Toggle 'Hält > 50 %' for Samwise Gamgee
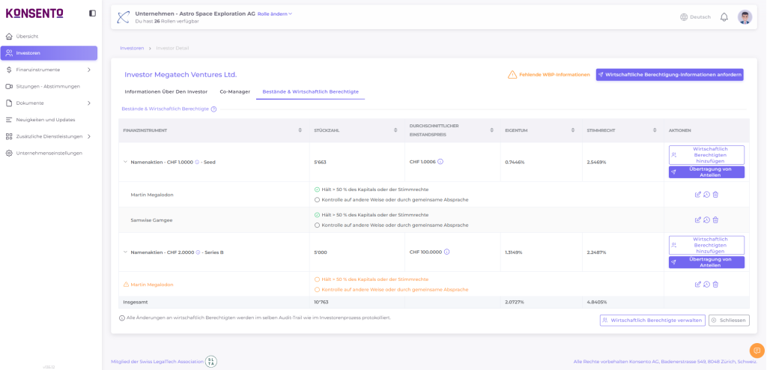Screen dimensions: 767x370 coord(317,215)
